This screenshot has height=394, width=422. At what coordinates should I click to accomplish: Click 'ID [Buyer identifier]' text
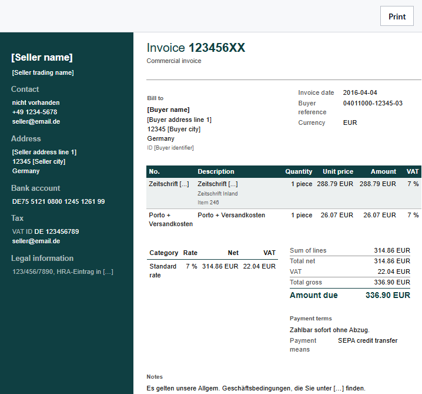point(170,148)
